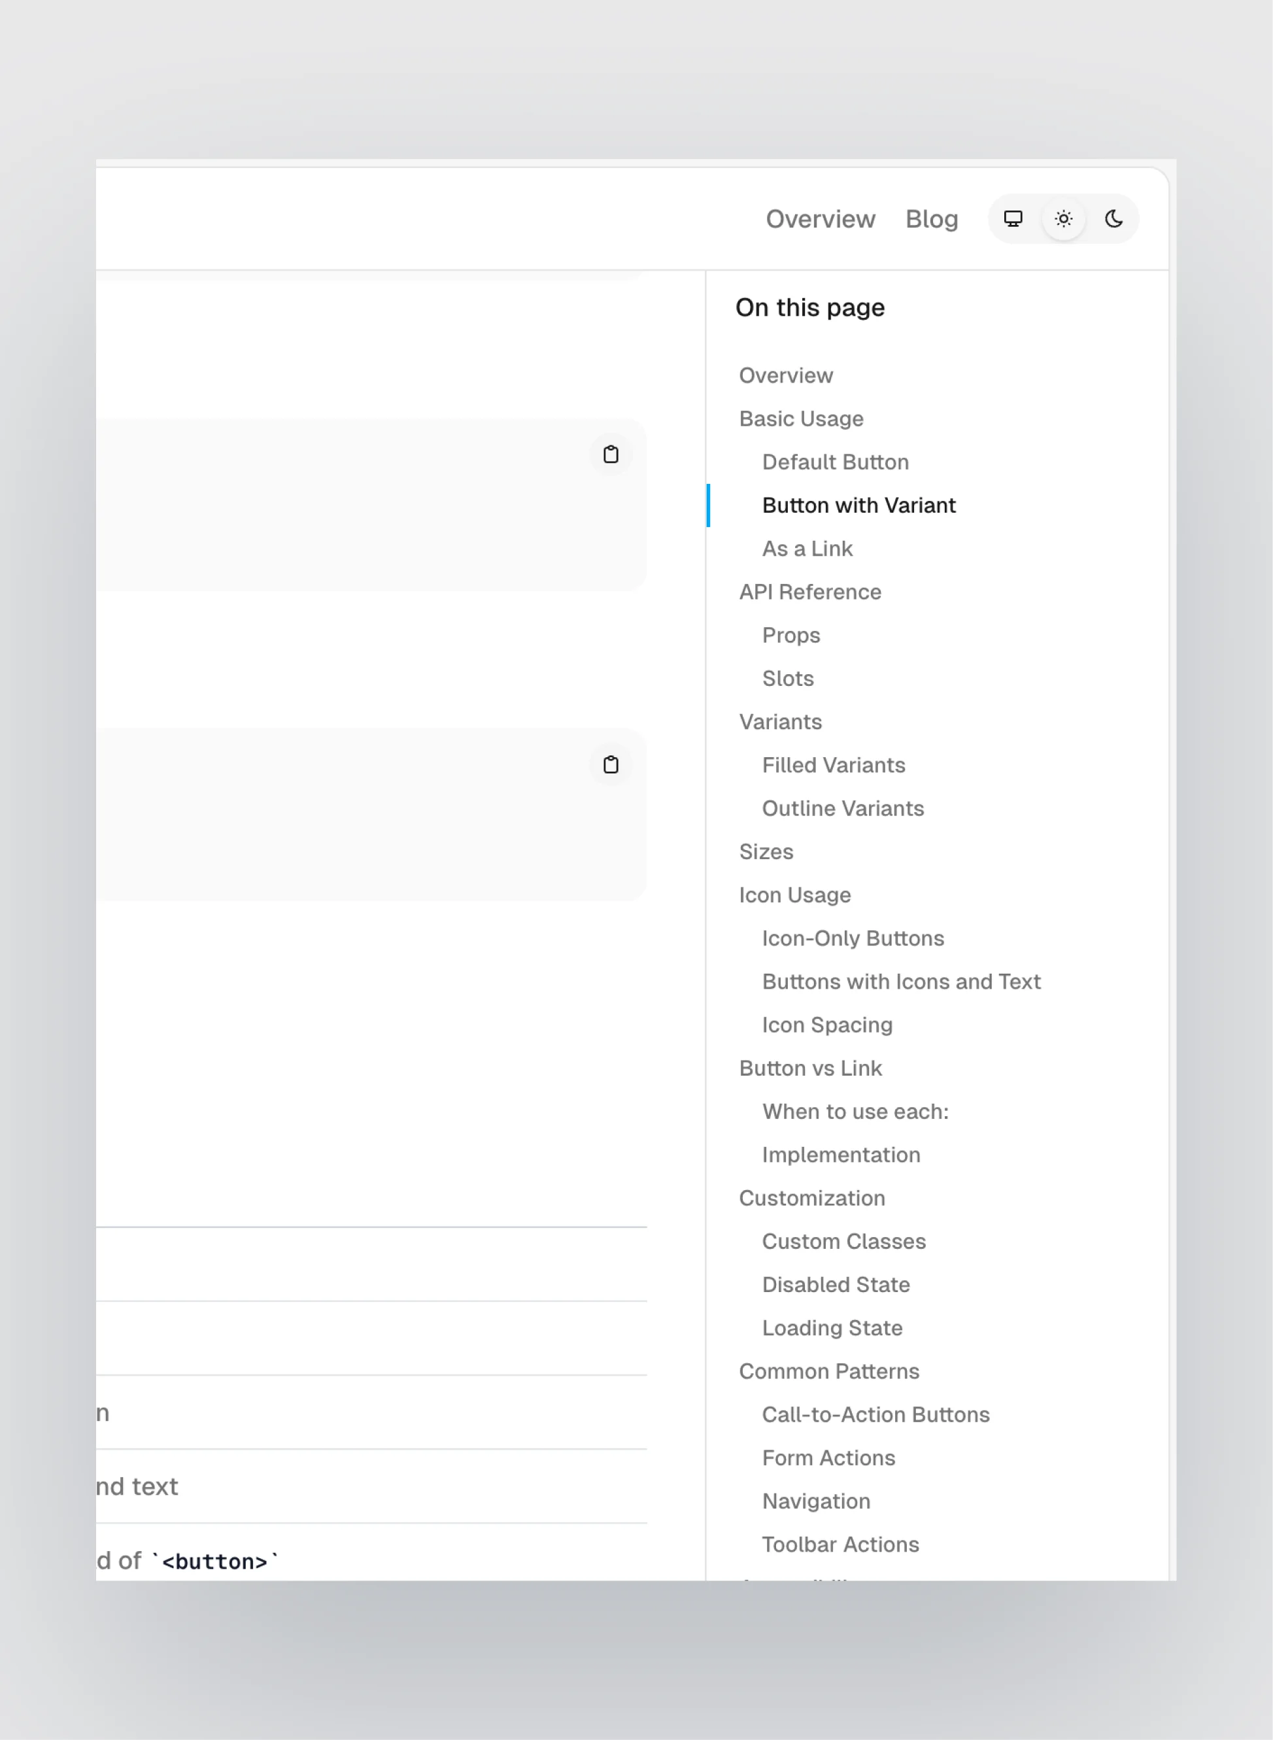Viewport: 1273px width, 1740px height.
Task: Open the Overview navigation item
Action: click(820, 219)
